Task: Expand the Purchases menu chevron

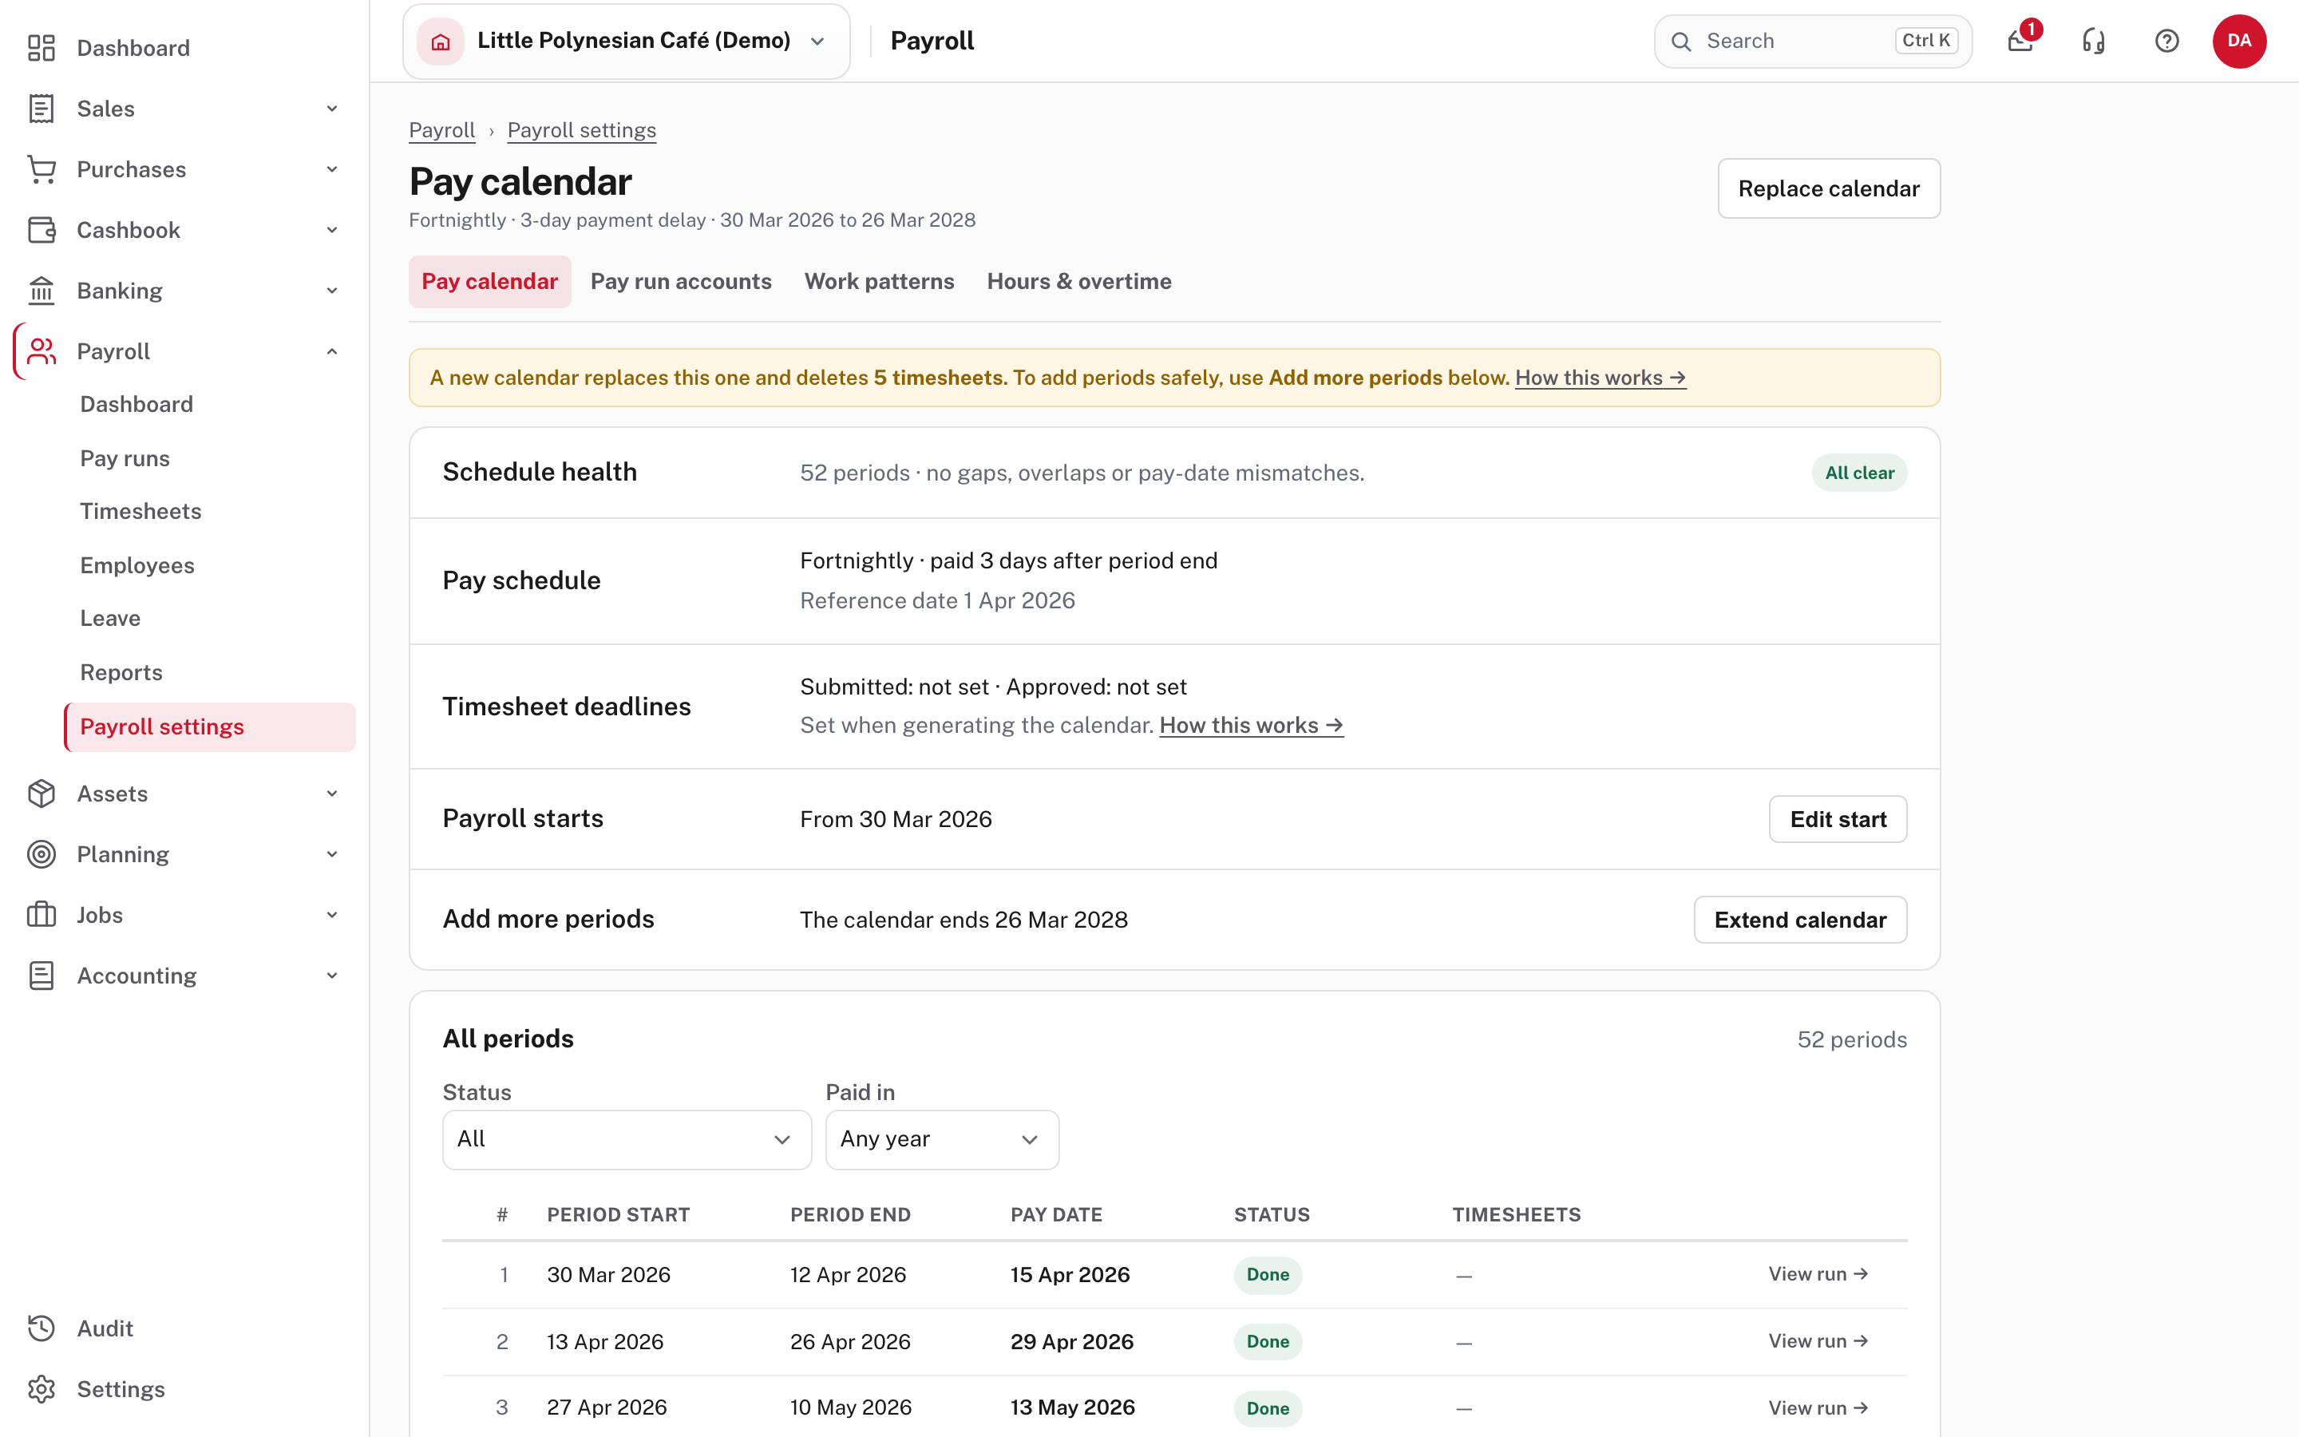Action: click(333, 169)
